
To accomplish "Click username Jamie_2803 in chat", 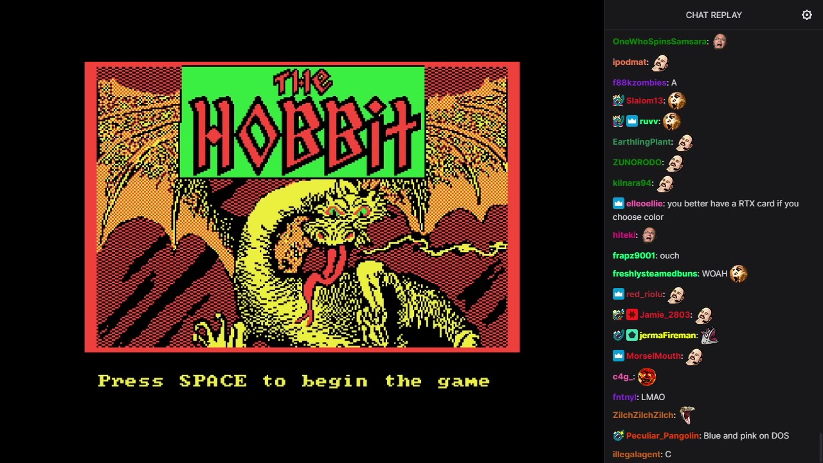I will click(x=665, y=314).
